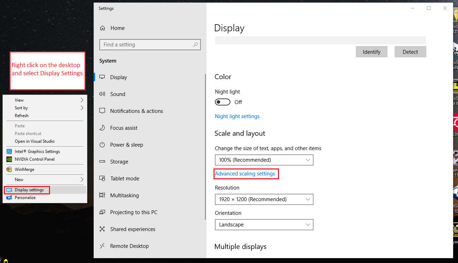Click the Tablet mode icon

[103, 179]
